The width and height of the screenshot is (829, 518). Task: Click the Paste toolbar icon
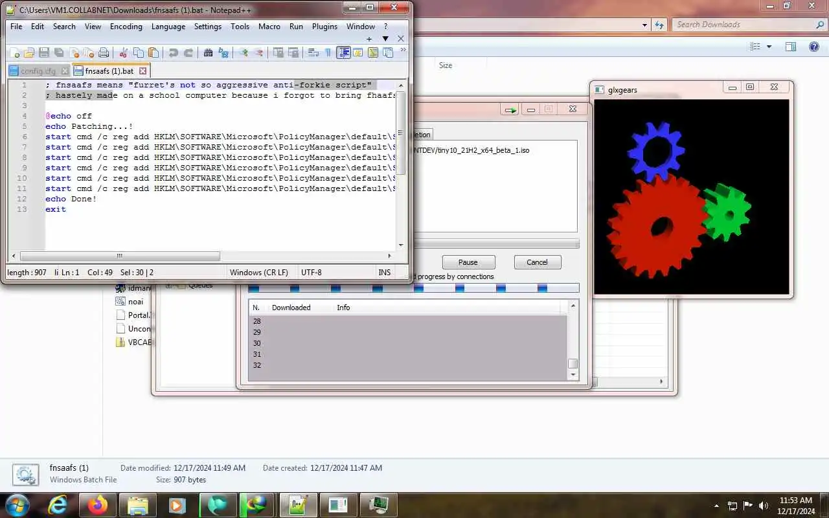[153, 53]
